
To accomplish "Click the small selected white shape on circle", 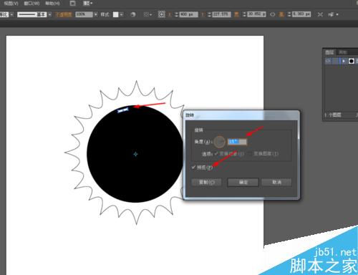I will pyautogui.click(x=123, y=110).
